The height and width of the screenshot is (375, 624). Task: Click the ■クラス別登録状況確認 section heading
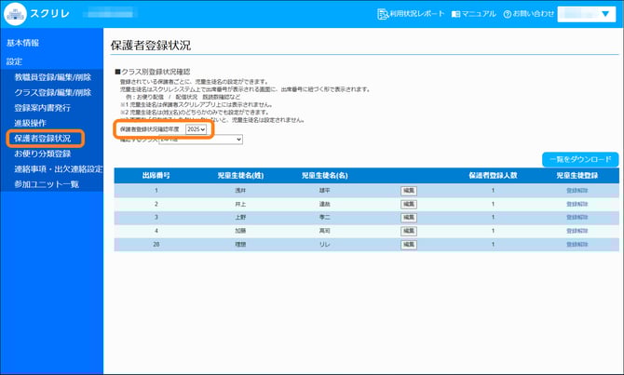[x=153, y=72]
